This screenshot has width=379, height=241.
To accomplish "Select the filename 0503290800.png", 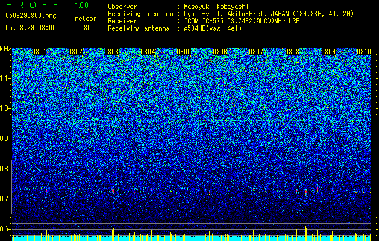I will point(31,16).
